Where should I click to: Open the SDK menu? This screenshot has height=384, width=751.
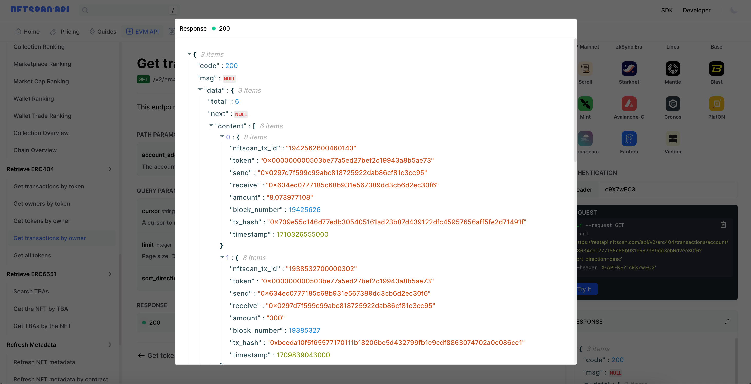pos(667,10)
